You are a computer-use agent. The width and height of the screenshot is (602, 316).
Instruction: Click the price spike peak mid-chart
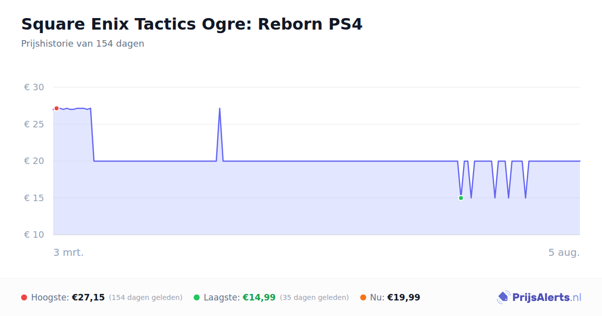coord(220,108)
